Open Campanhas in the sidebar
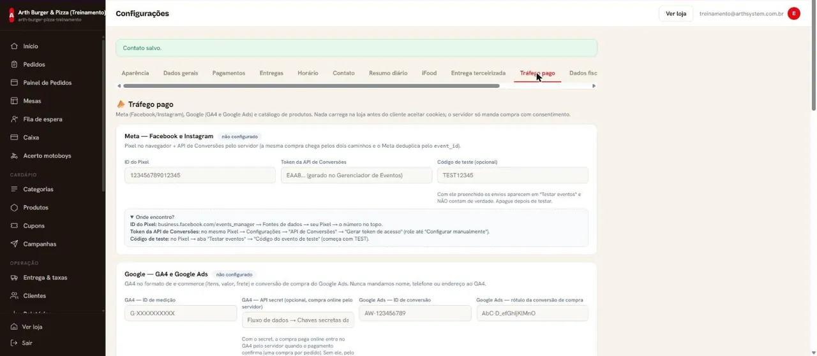This screenshot has width=817, height=356. tap(40, 244)
